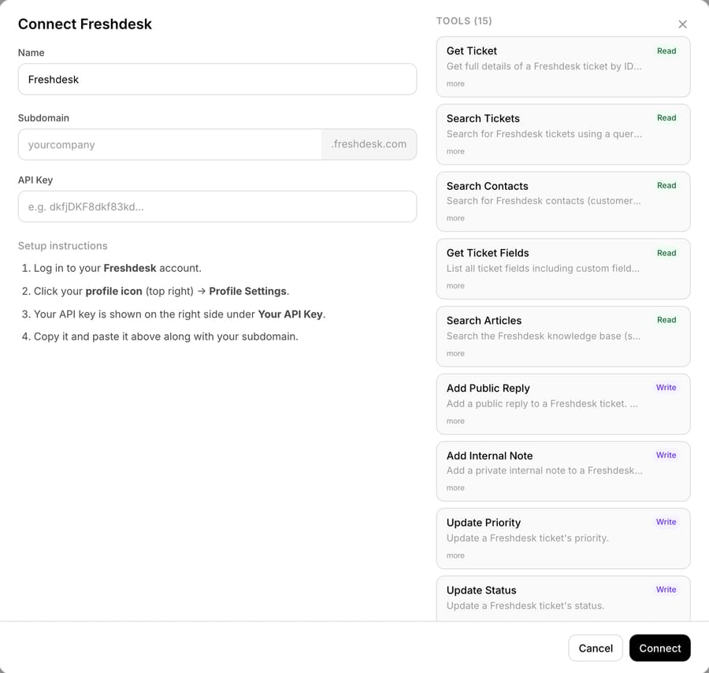Select the Update Status tool title

(481, 590)
